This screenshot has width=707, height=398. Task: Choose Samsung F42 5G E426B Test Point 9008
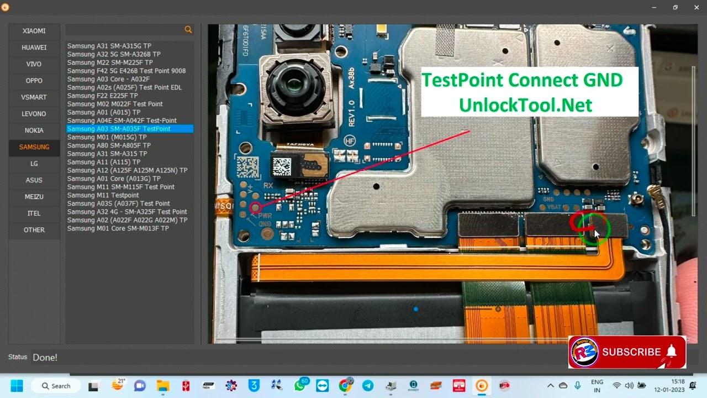126,71
